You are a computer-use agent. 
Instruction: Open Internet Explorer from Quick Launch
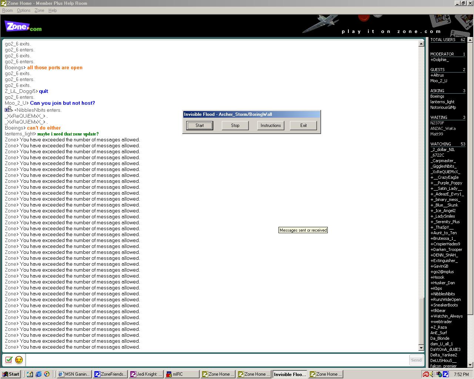point(39,374)
